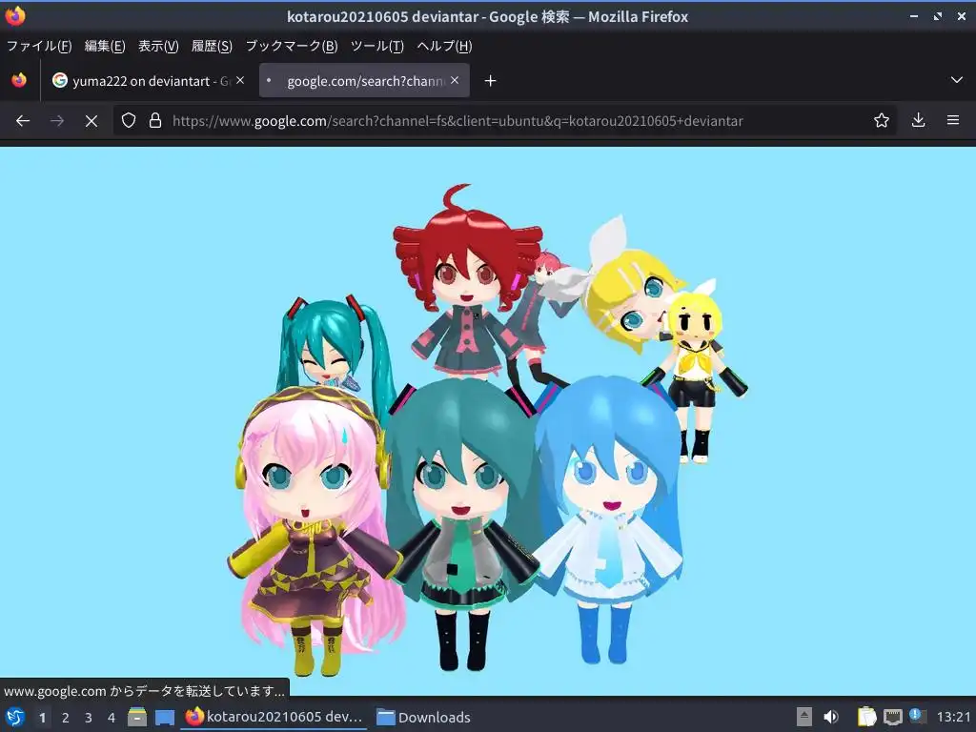
Task: Open the 履歴(S) menu
Action: pyautogui.click(x=212, y=46)
